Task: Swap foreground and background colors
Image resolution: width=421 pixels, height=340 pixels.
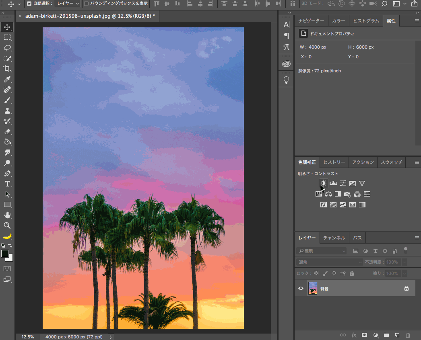Action: click(x=10, y=245)
